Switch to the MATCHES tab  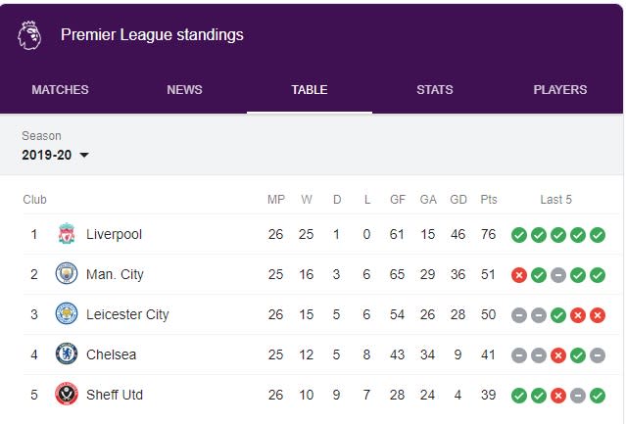click(x=61, y=90)
